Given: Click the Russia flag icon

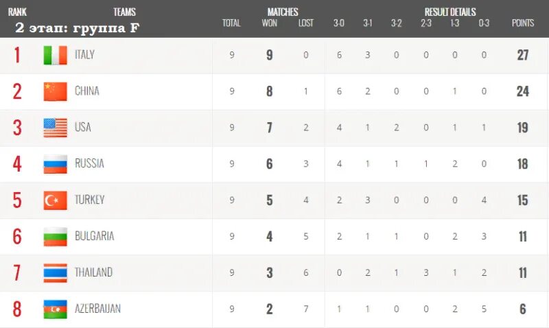Looking at the screenshot, I should [55, 164].
